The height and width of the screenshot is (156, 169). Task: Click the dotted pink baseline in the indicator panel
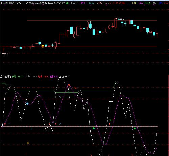[80, 127]
